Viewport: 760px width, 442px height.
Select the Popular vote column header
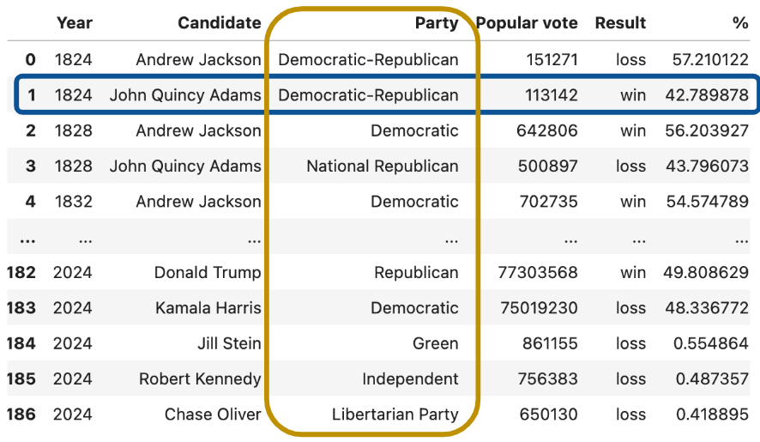pyautogui.click(x=527, y=23)
